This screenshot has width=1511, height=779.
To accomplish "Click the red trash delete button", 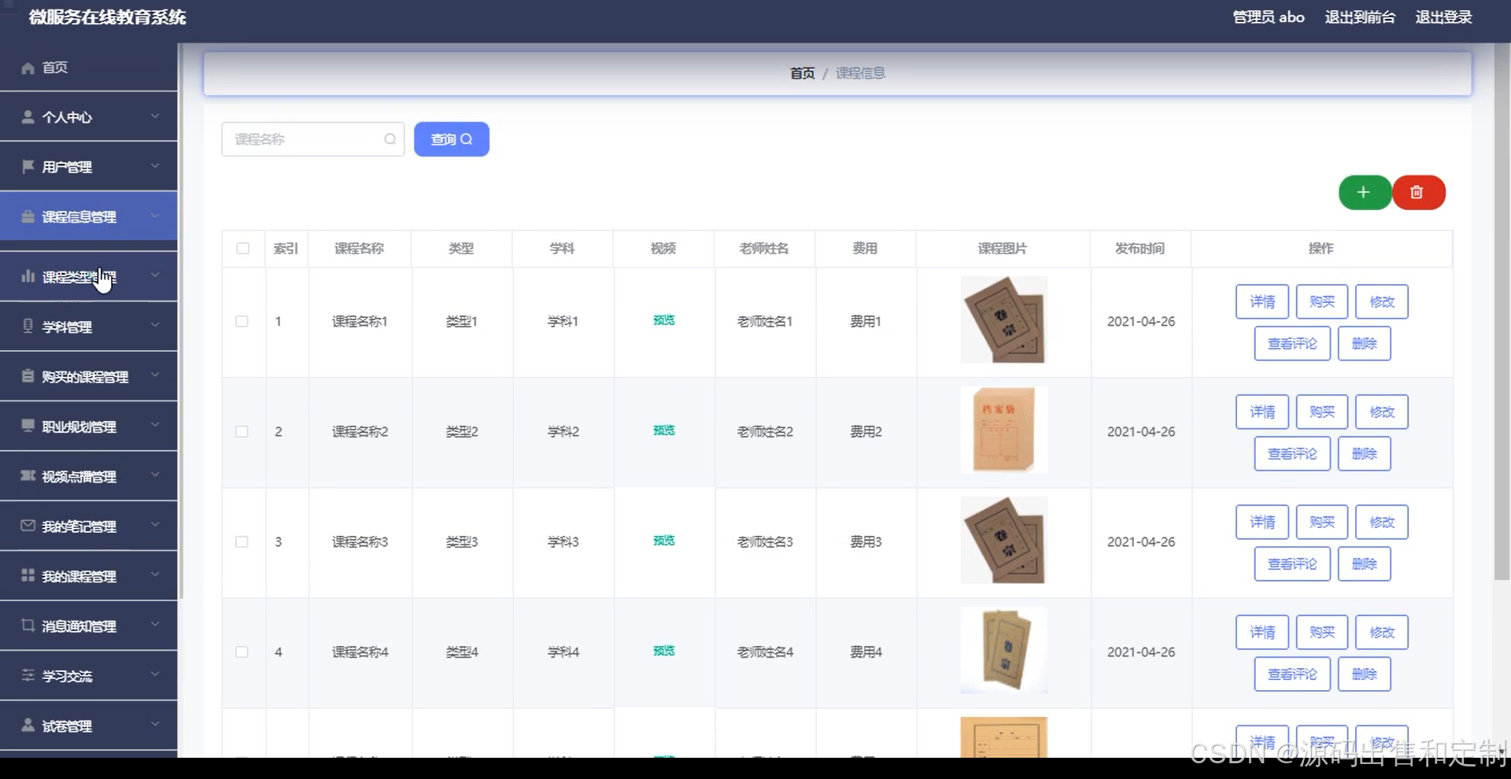I will pos(1418,193).
